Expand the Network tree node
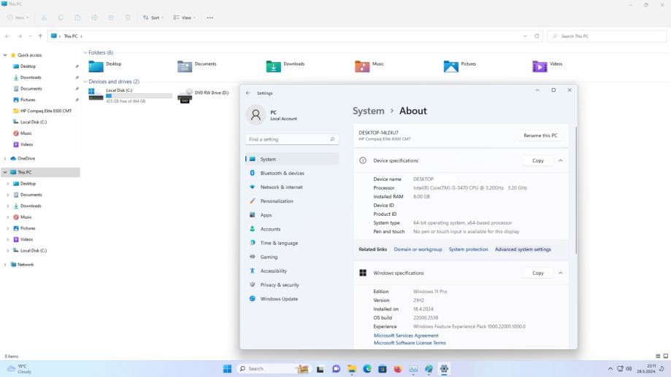This screenshot has height=377, width=671. [x=5, y=265]
